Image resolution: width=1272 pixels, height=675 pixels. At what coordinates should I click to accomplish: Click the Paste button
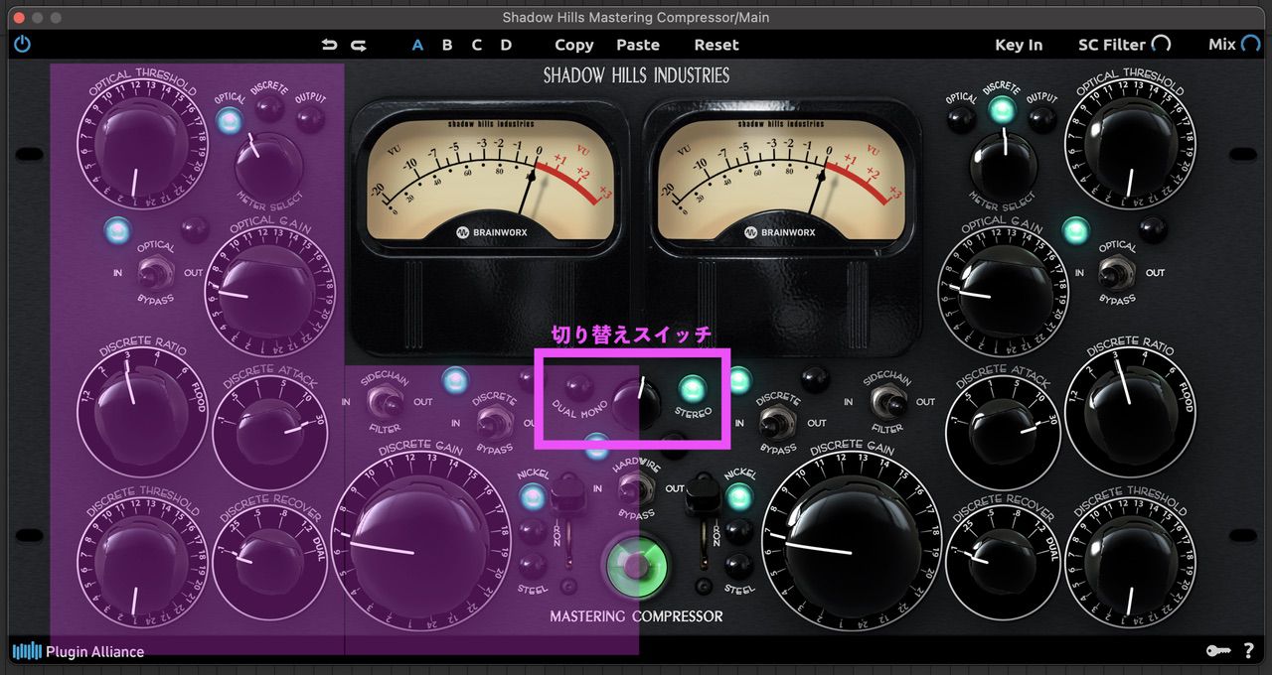click(637, 45)
